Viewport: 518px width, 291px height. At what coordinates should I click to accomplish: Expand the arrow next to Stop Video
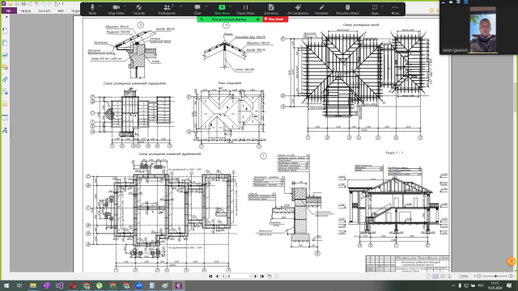click(x=125, y=6)
